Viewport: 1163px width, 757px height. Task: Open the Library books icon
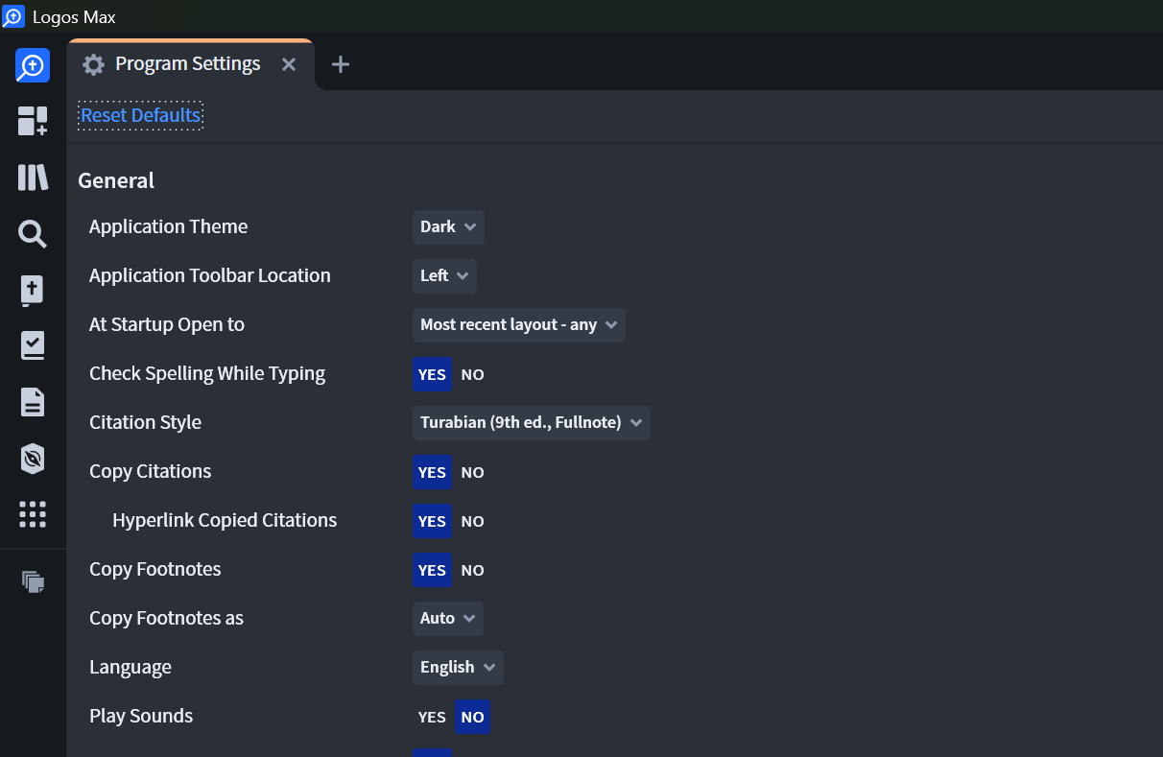tap(33, 177)
